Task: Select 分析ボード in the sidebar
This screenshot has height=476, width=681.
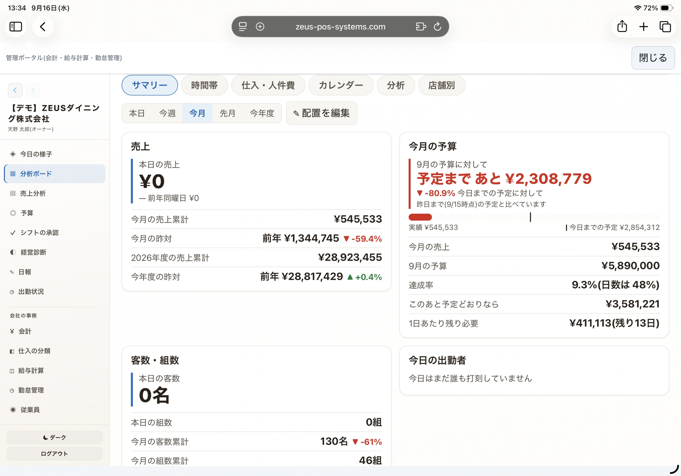Action: [x=54, y=174]
